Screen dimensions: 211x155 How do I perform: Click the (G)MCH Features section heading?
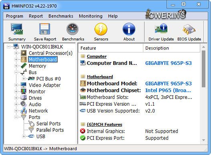pyautogui.click(x=104, y=124)
